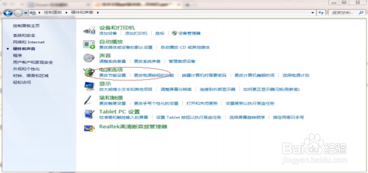Viewport: 368px width, 173px height.
Task: Open 网络和 Internet in the sidebar
Action: (x=29, y=42)
